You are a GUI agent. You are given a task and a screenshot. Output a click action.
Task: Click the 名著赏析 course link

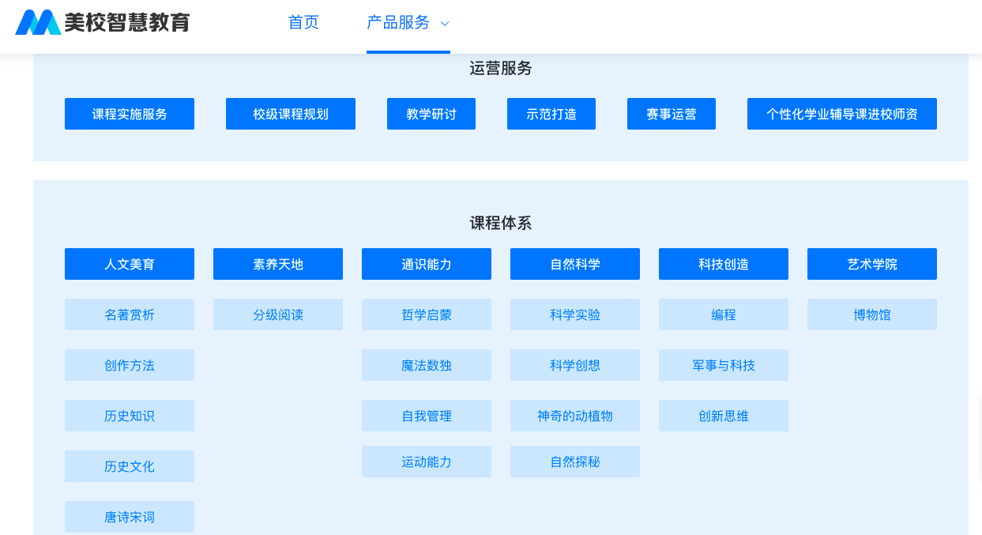pyautogui.click(x=129, y=314)
